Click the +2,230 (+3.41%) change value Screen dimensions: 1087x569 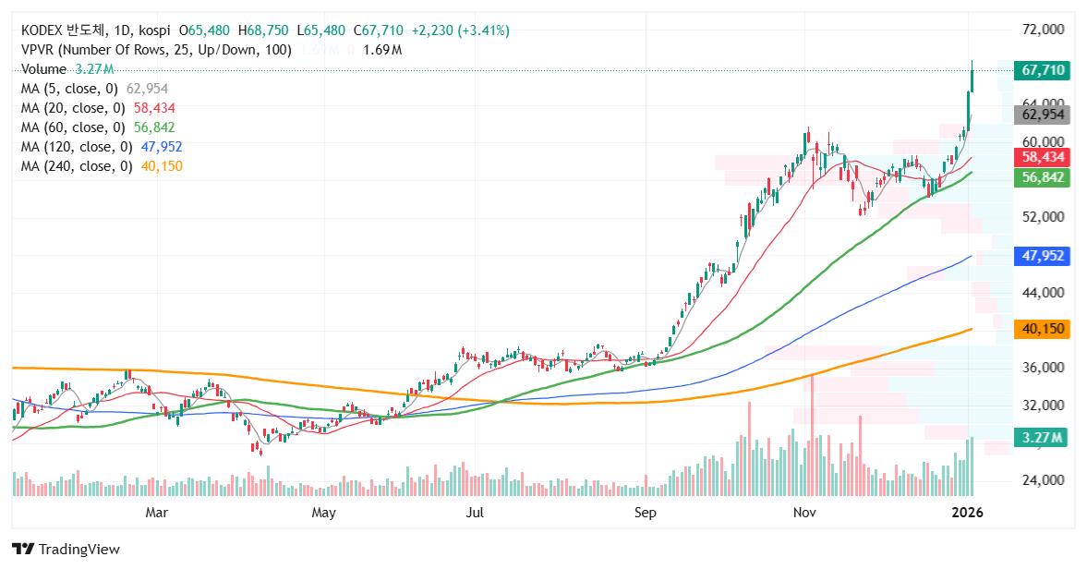tap(460, 30)
